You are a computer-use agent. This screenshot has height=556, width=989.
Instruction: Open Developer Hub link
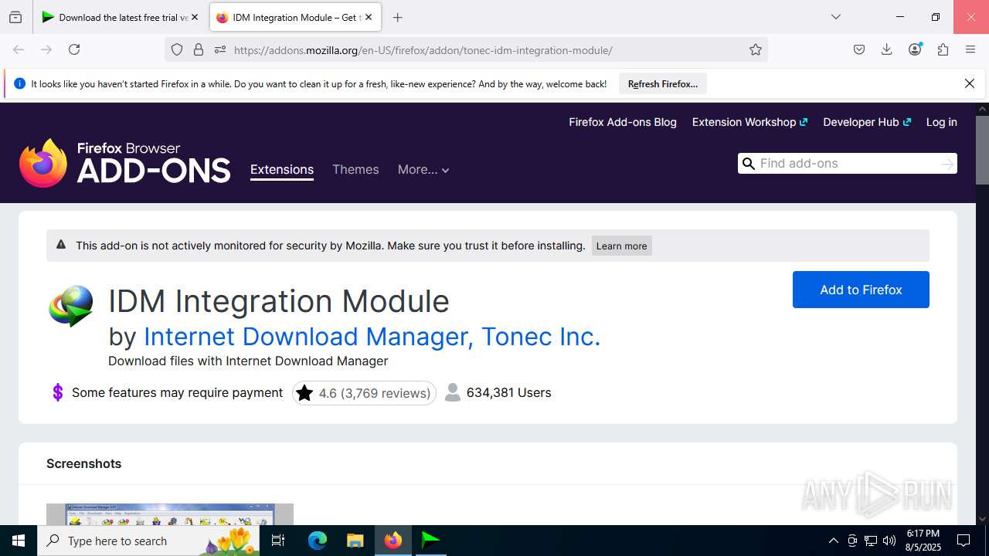[x=867, y=122]
